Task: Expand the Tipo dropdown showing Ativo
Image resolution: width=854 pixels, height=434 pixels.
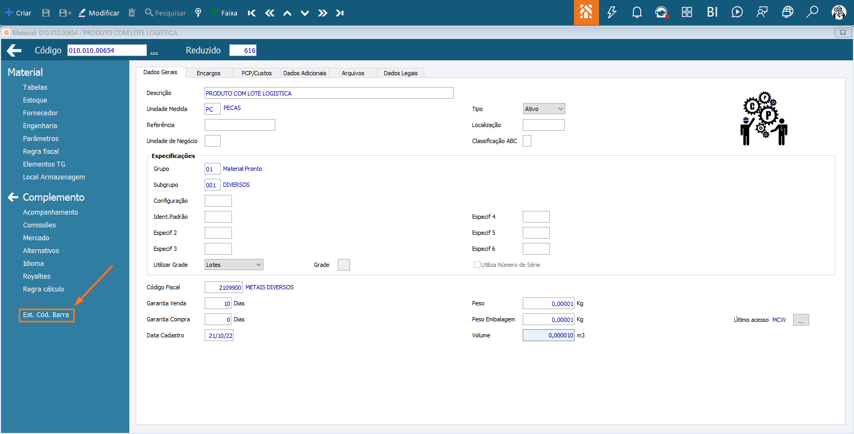Action: [x=544, y=109]
